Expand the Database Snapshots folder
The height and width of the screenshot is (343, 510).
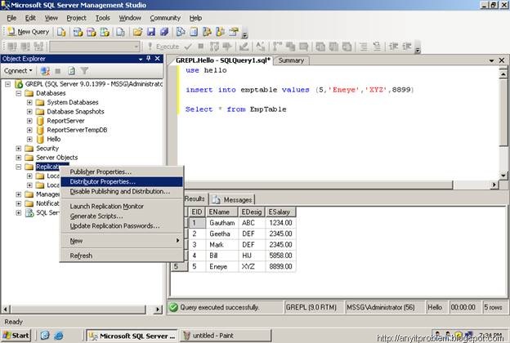(x=29, y=112)
